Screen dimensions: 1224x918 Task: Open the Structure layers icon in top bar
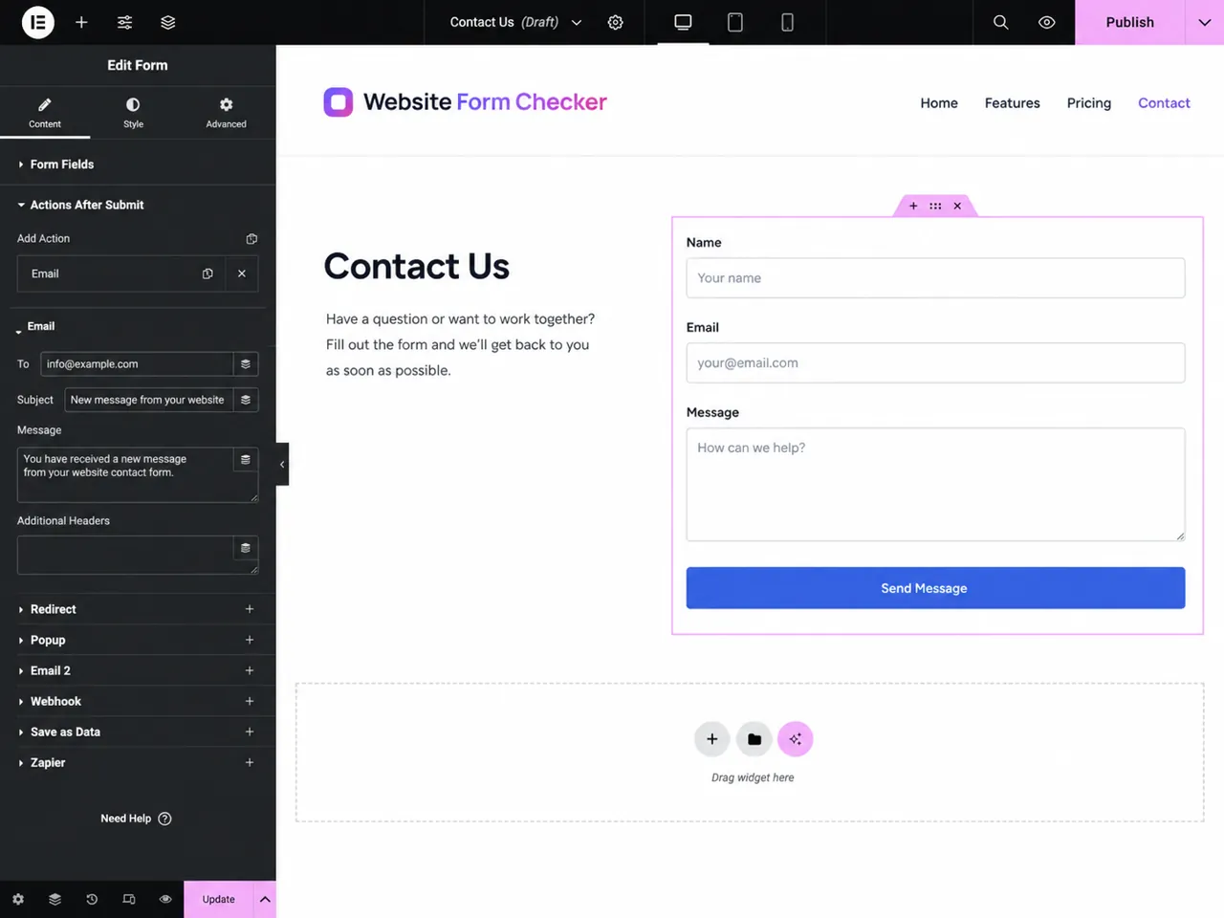(x=168, y=22)
